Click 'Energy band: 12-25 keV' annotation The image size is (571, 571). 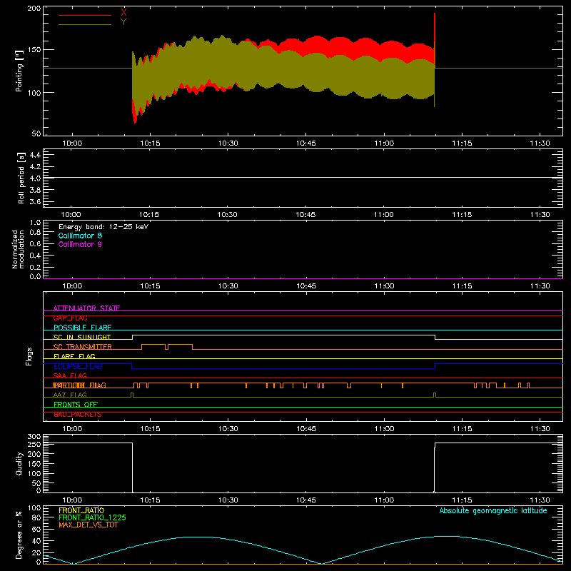coord(103,227)
